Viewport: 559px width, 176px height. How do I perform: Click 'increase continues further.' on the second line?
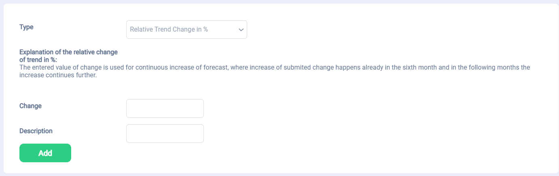click(x=58, y=75)
